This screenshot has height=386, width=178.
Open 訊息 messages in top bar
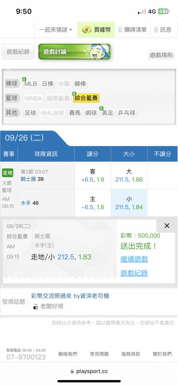[163, 30]
